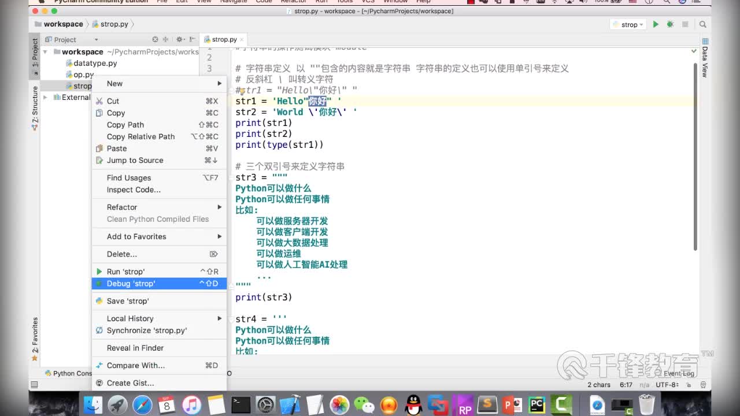
Task: Open Search Everywhere with magnifier icon
Action: [x=703, y=24]
